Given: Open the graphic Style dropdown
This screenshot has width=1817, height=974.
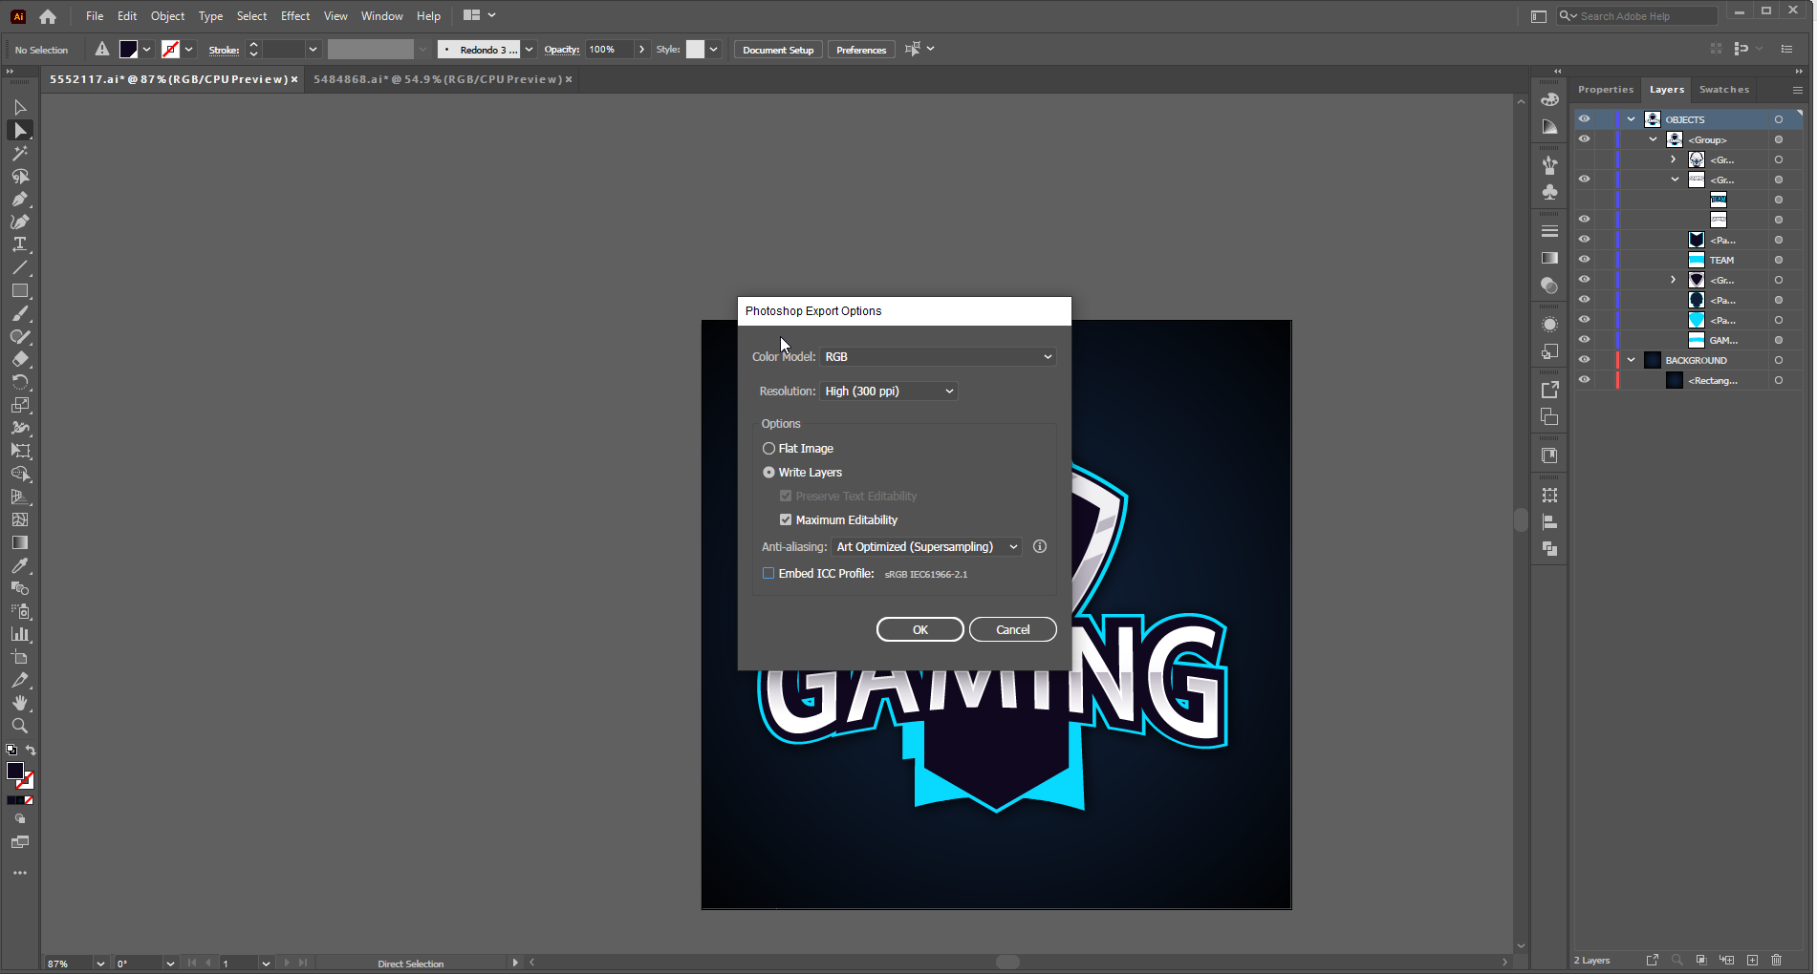Looking at the screenshot, I should (714, 50).
